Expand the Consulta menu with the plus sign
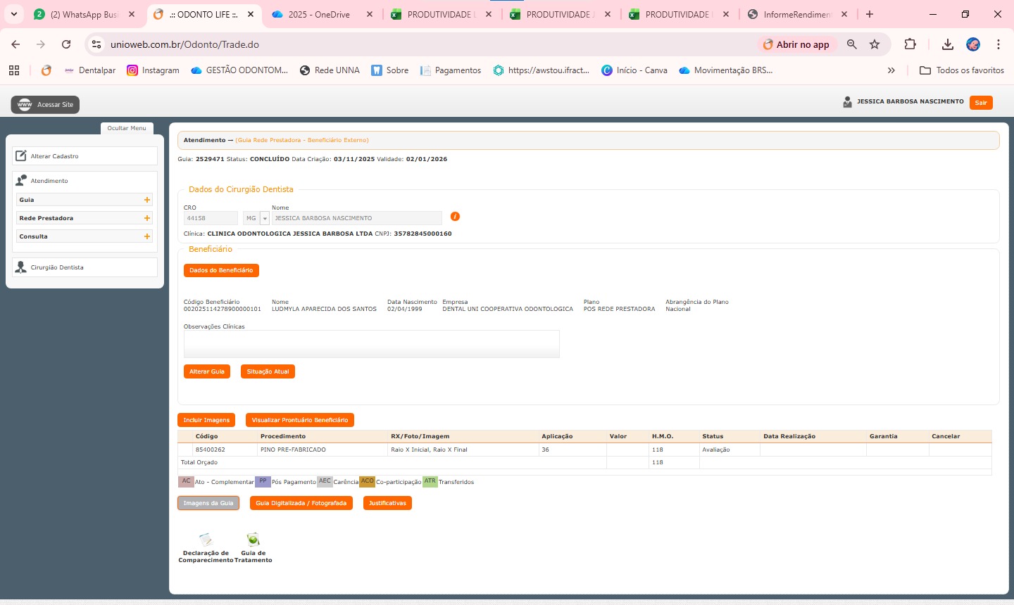The width and height of the screenshot is (1014, 605). tap(147, 236)
